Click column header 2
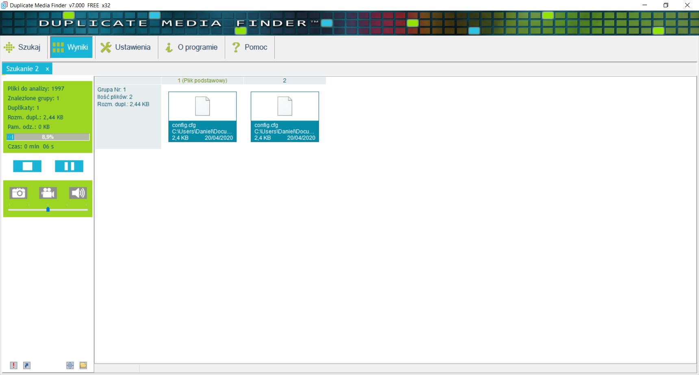This screenshot has width=699, height=375. (285, 80)
